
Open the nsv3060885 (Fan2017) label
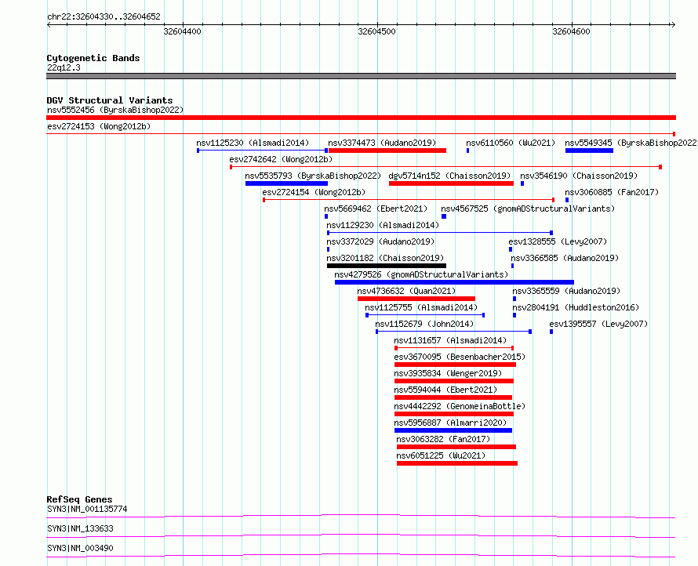(612, 192)
